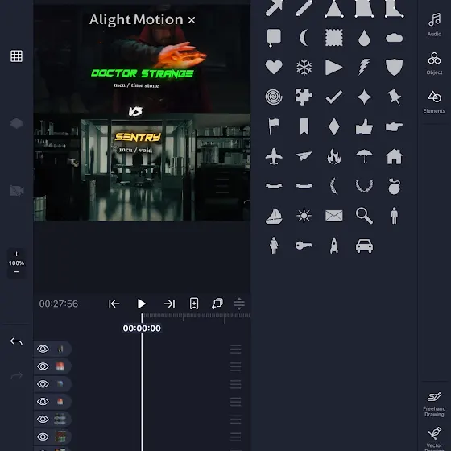Screen dimensions: 451x451
Task: Pick the bookmark ribbon shape
Action: click(304, 126)
